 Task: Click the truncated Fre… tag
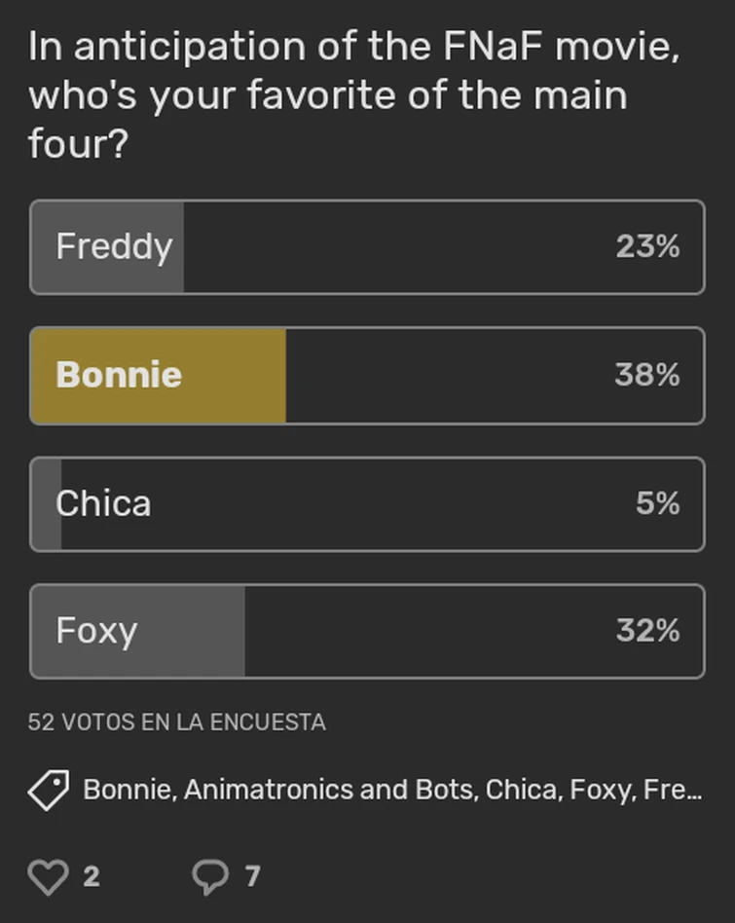pos(670,790)
